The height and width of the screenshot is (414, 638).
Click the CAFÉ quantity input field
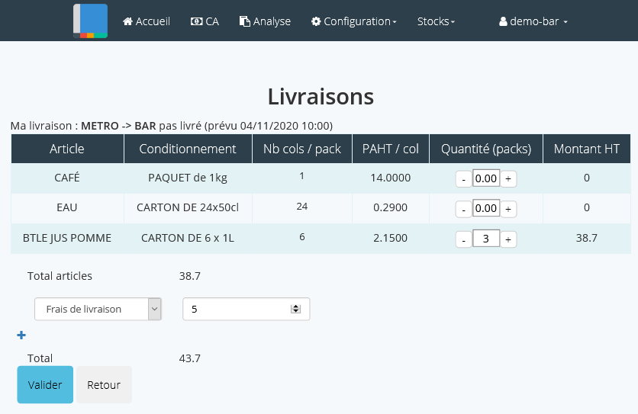pos(486,179)
